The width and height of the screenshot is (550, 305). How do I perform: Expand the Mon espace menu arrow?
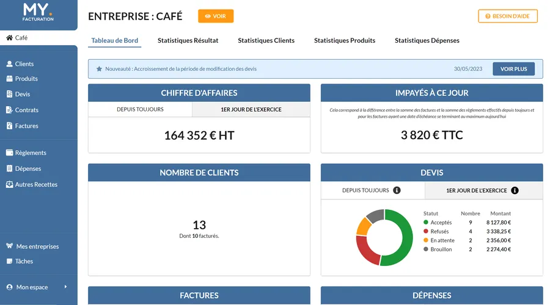[x=65, y=287]
